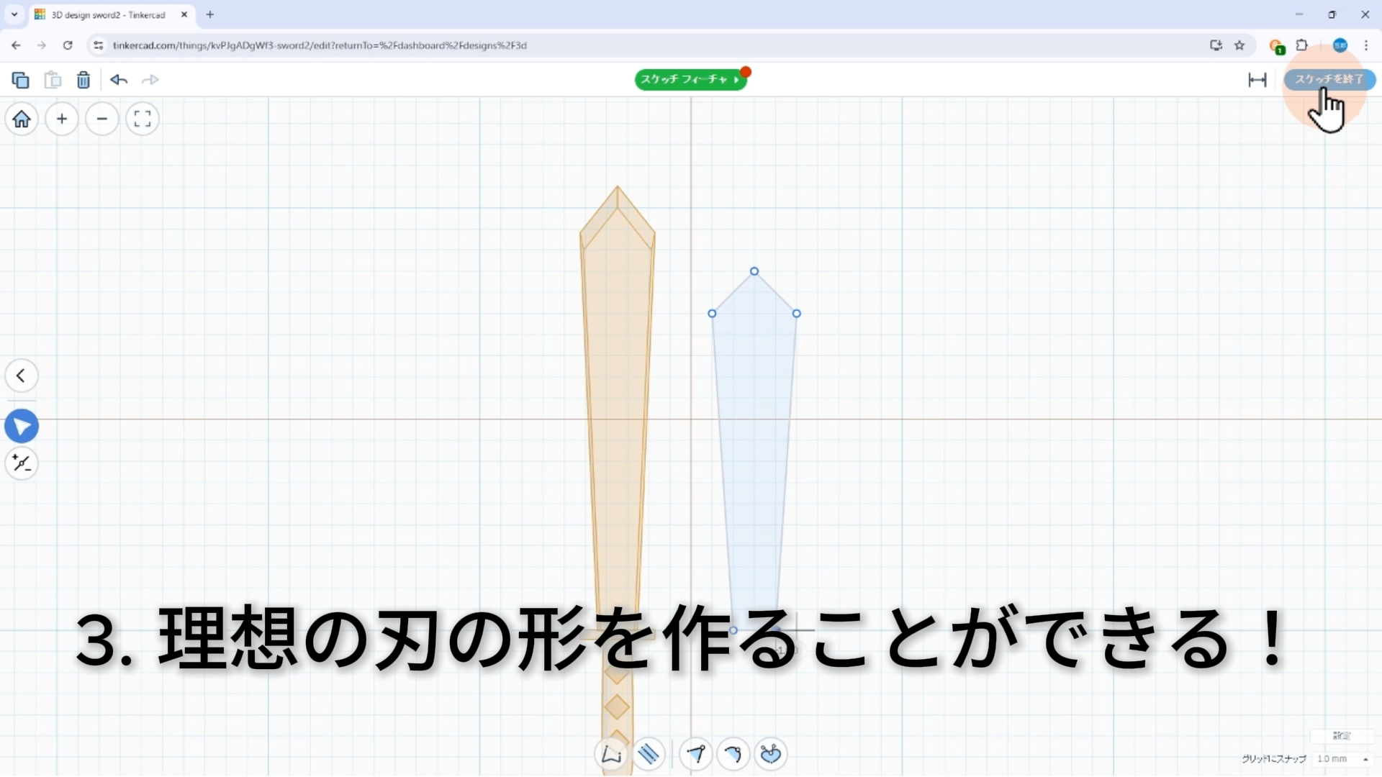
Task: Activate the select arrow tool
Action: [x=22, y=427]
